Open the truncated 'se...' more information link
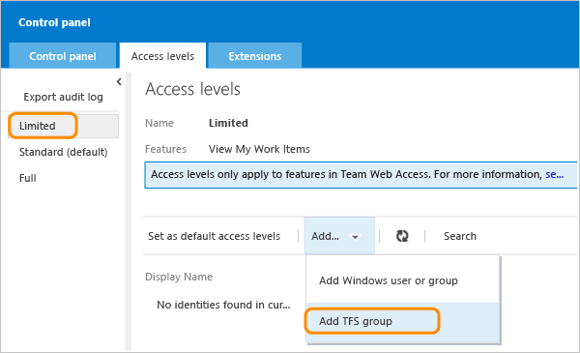Viewport: 580px width, 353px height. point(555,174)
